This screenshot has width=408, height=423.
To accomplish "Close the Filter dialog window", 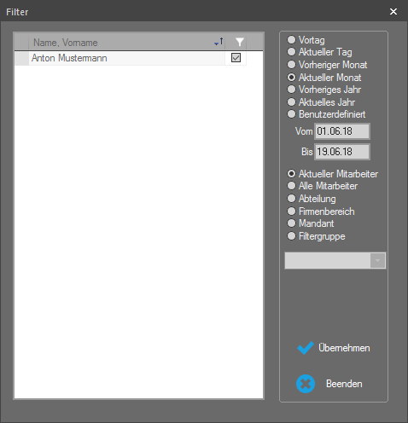I will (x=393, y=11).
